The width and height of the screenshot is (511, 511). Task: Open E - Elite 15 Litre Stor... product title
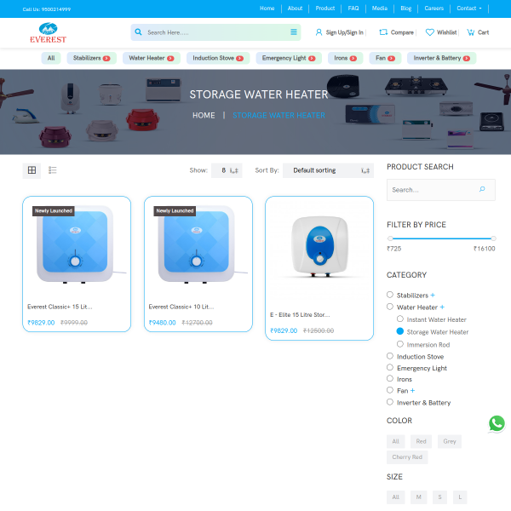coord(300,315)
